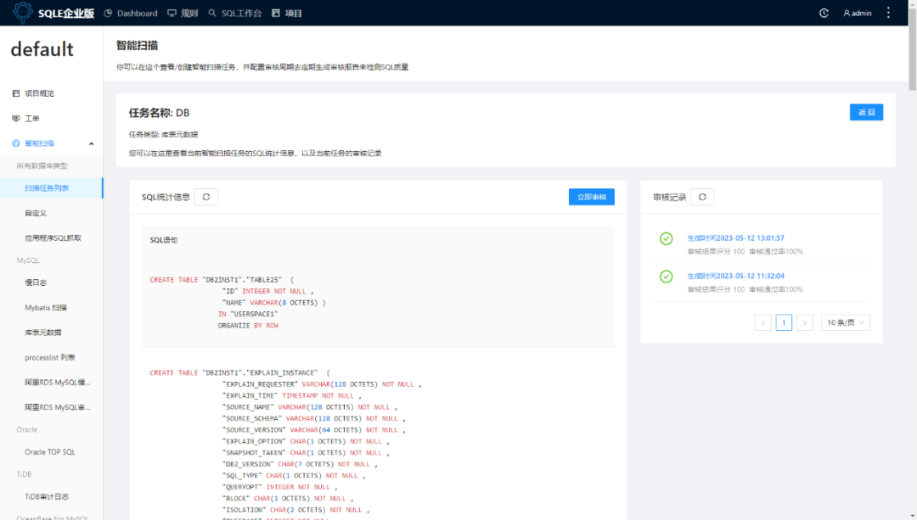This screenshot has width=917, height=520.
Task: Select 扫描任务列表 in sidebar
Action: (x=52, y=188)
